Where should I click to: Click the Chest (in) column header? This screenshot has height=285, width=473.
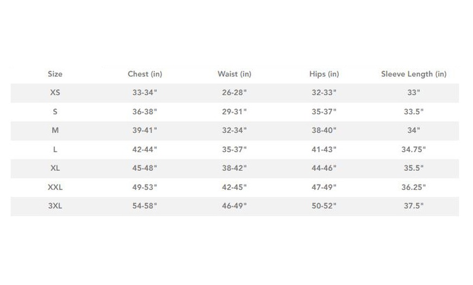pos(145,74)
